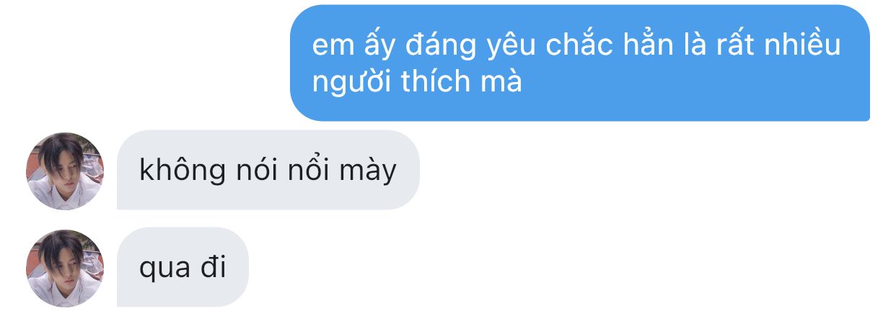Open avatar beside "qua đi" message
Viewport: 896px width, 316px height.
(x=65, y=268)
